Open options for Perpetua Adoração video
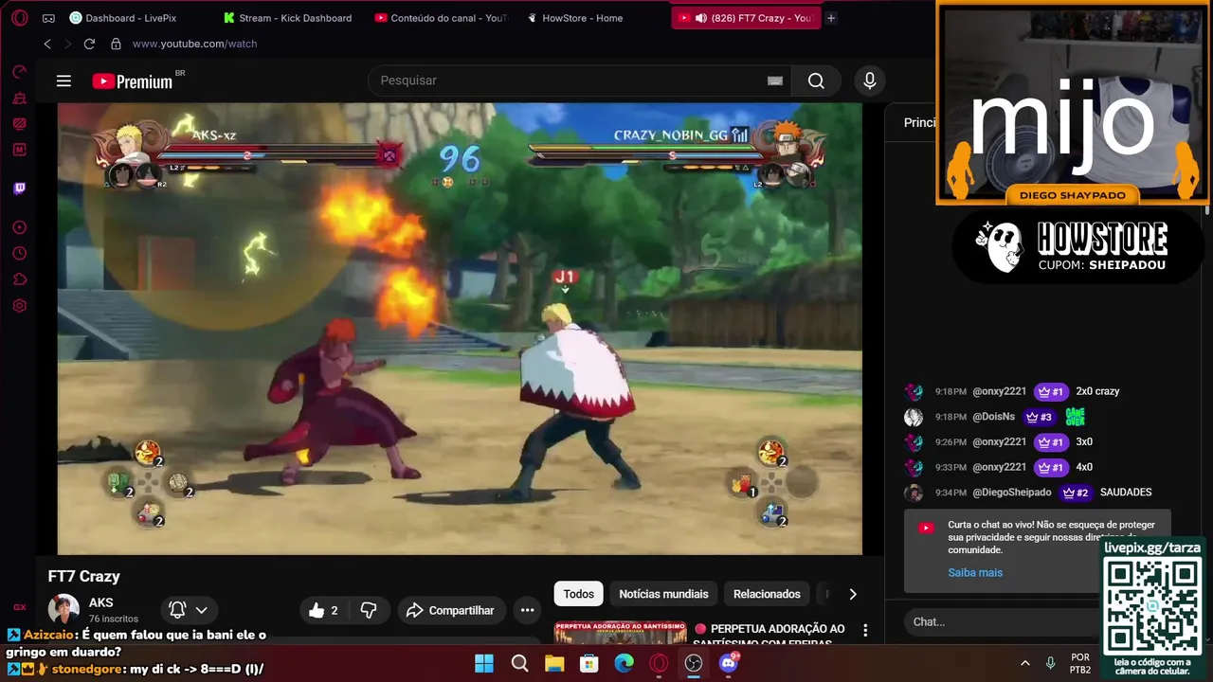1213x682 pixels. [865, 630]
